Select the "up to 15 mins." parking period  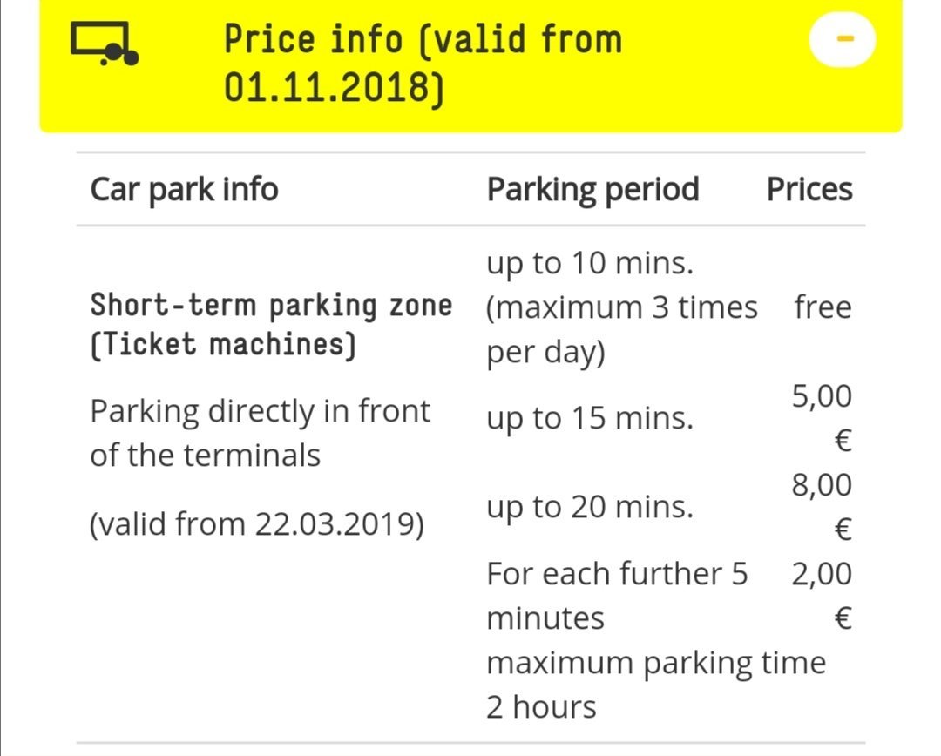click(x=590, y=419)
